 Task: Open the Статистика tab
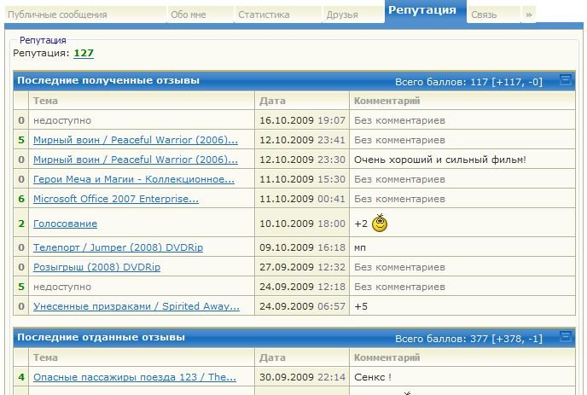pyautogui.click(x=278, y=15)
